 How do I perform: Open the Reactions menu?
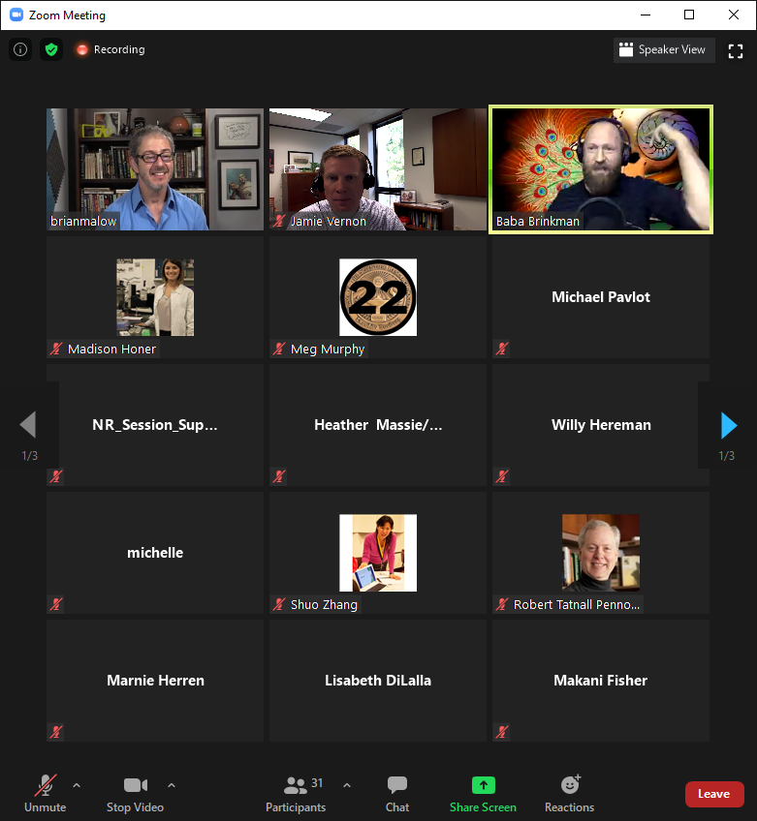569,793
